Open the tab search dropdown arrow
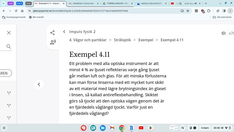This screenshot has height=132, width=234. click(x=4, y=4)
